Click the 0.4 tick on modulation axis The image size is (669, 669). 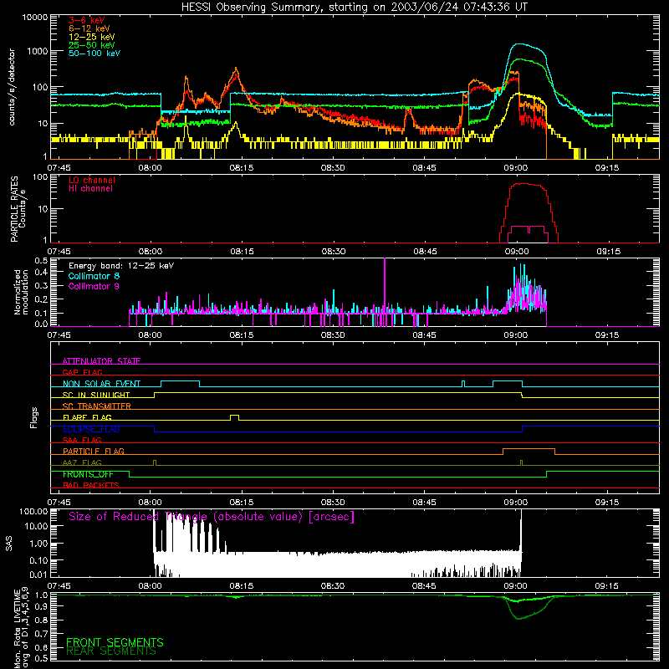41,273
